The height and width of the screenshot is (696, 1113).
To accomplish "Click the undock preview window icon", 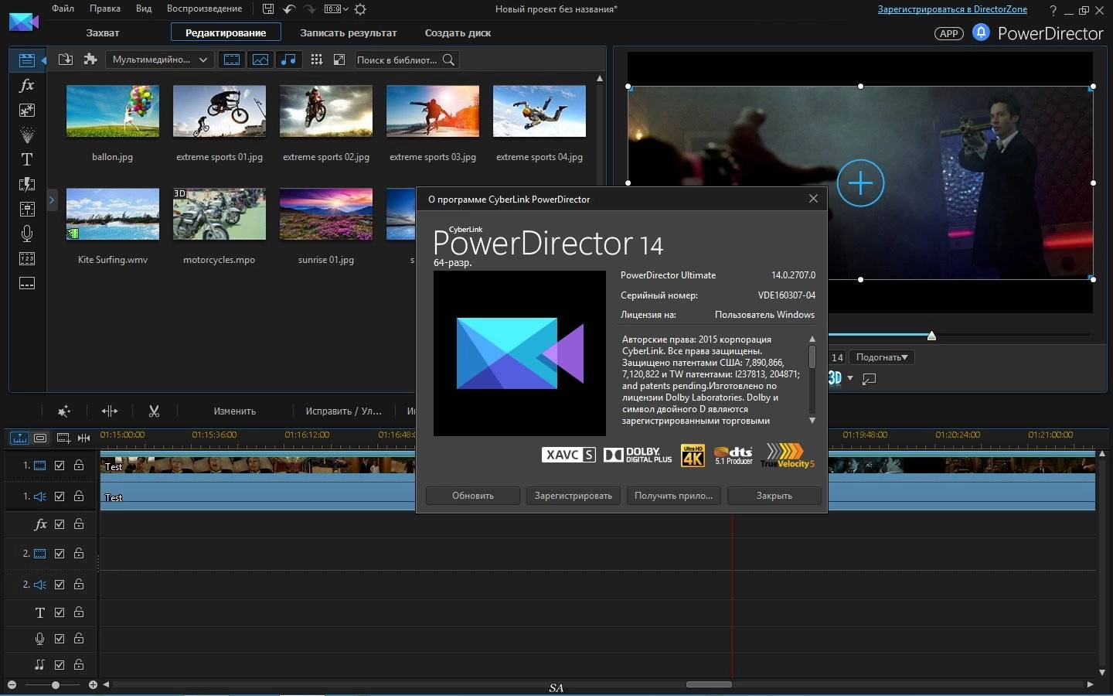I will pos(870,378).
